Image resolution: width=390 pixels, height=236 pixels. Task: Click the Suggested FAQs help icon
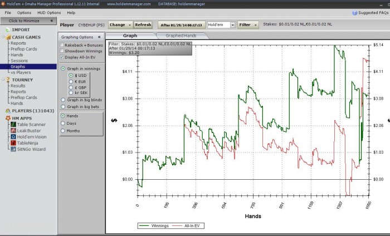click(355, 13)
